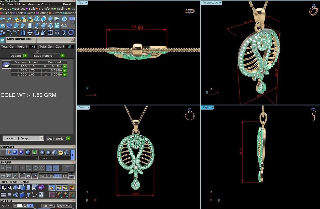Expand the 1.10 X 1.10 gem row arrow
The height and width of the screenshot is (209, 320).
(65, 66)
